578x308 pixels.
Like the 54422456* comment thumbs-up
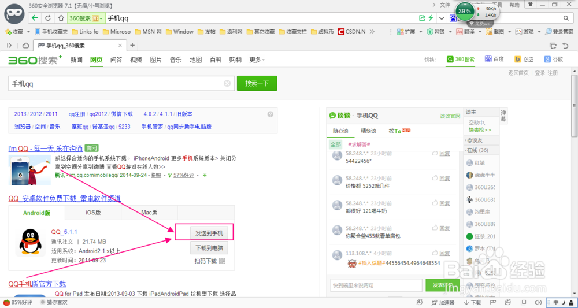(x=435, y=153)
